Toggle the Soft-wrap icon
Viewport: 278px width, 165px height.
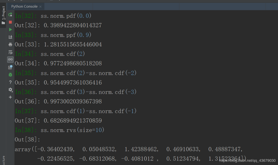10,52
